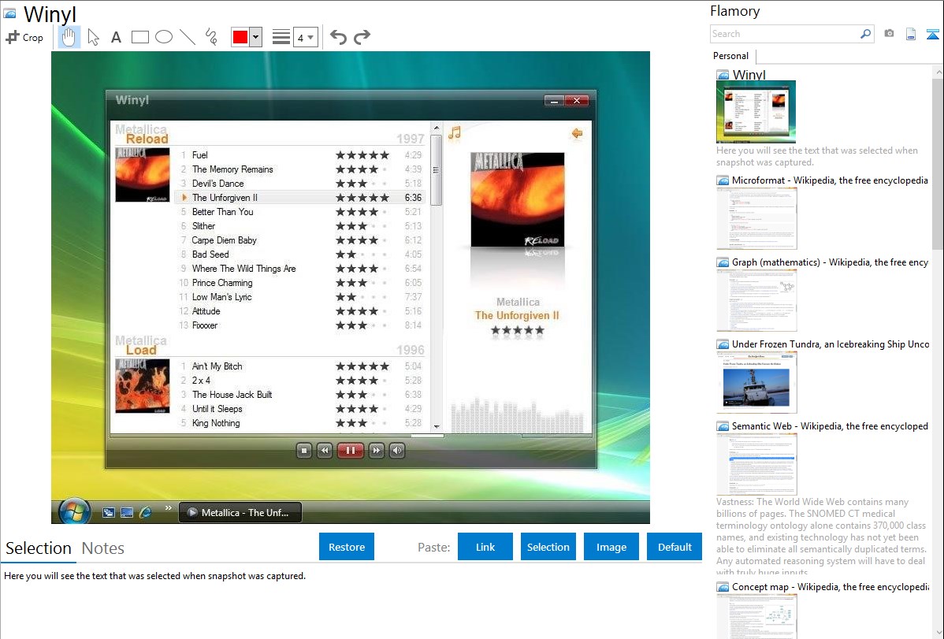This screenshot has width=944, height=639.
Task: Select the track Low Man's Lyric
Action: point(221,297)
